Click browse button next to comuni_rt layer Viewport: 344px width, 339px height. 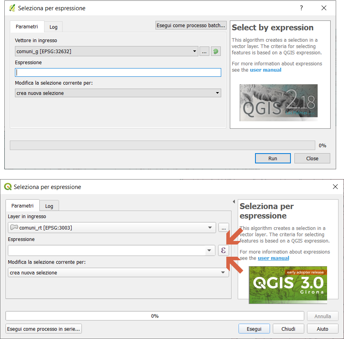[224, 228]
